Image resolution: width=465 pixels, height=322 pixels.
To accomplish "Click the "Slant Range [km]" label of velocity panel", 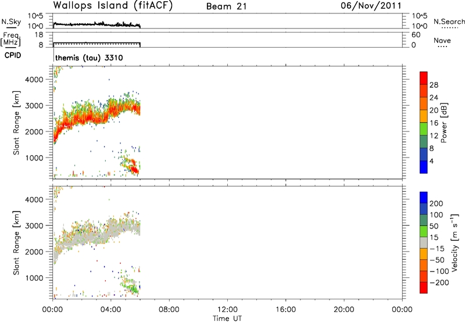I will click(16, 243).
